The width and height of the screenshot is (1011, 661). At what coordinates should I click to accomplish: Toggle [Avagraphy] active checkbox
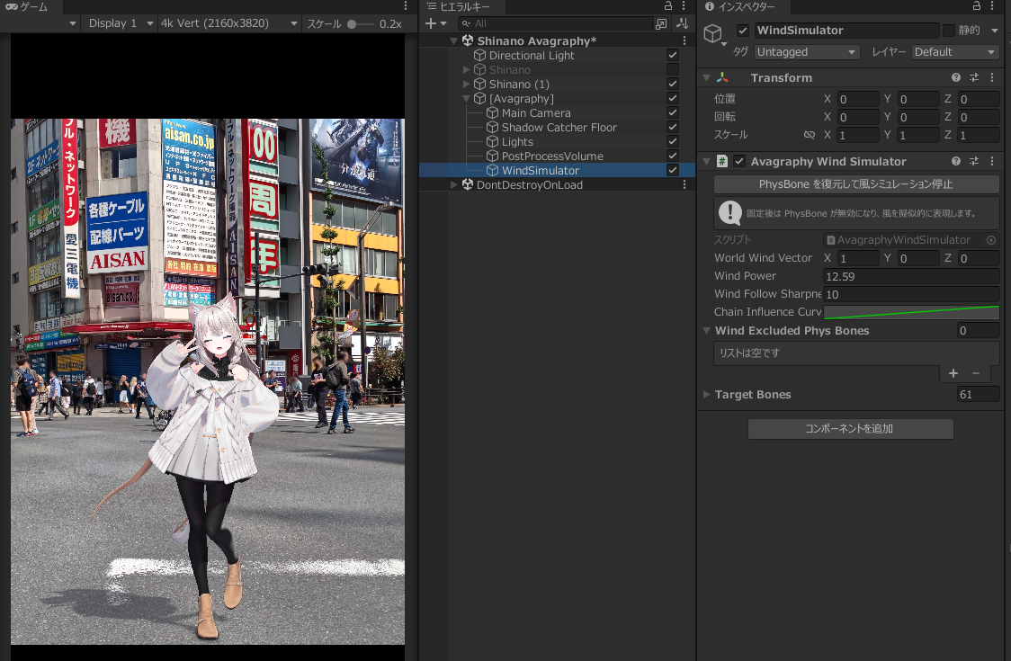tap(673, 99)
